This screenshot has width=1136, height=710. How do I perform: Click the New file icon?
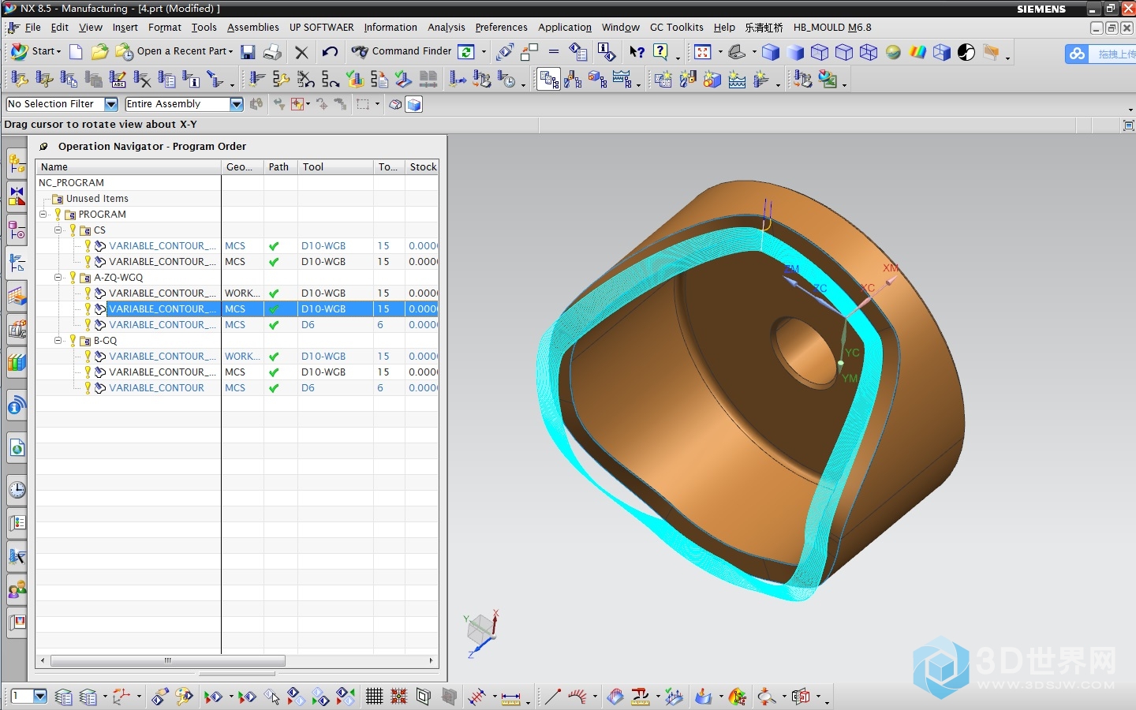[76, 52]
